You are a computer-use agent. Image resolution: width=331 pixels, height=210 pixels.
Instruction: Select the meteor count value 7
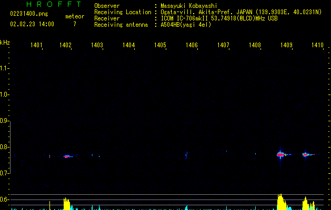click(75, 24)
